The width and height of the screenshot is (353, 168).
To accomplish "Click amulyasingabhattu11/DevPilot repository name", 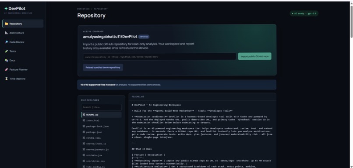I will coord(110,37).
